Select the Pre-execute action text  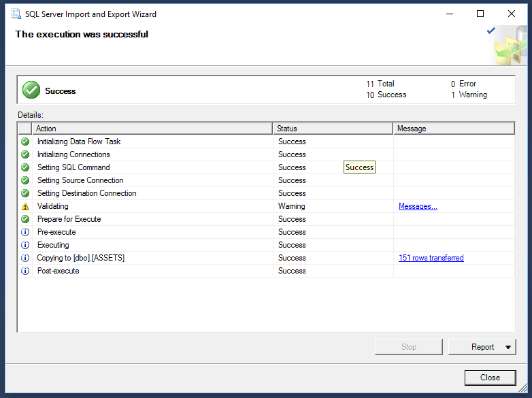[56, 232]
